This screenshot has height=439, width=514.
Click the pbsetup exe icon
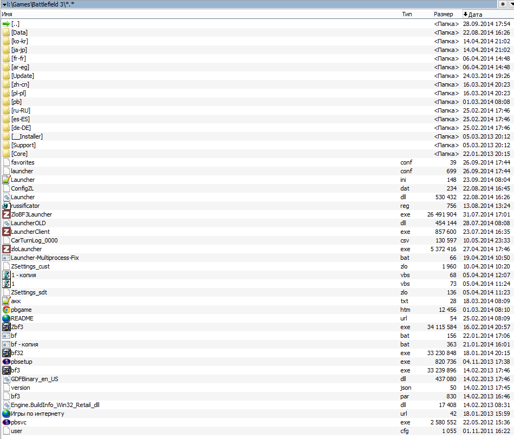click(x=6, y=362)
